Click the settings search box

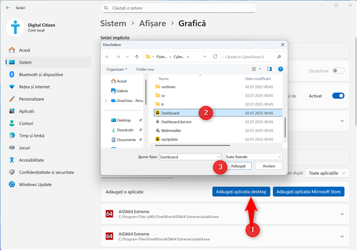coord(178,8)
